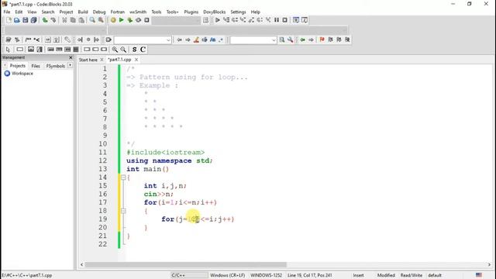496x279 pixels.
Task: Switch to the Start here tab
Action: (x=88, y=60)
